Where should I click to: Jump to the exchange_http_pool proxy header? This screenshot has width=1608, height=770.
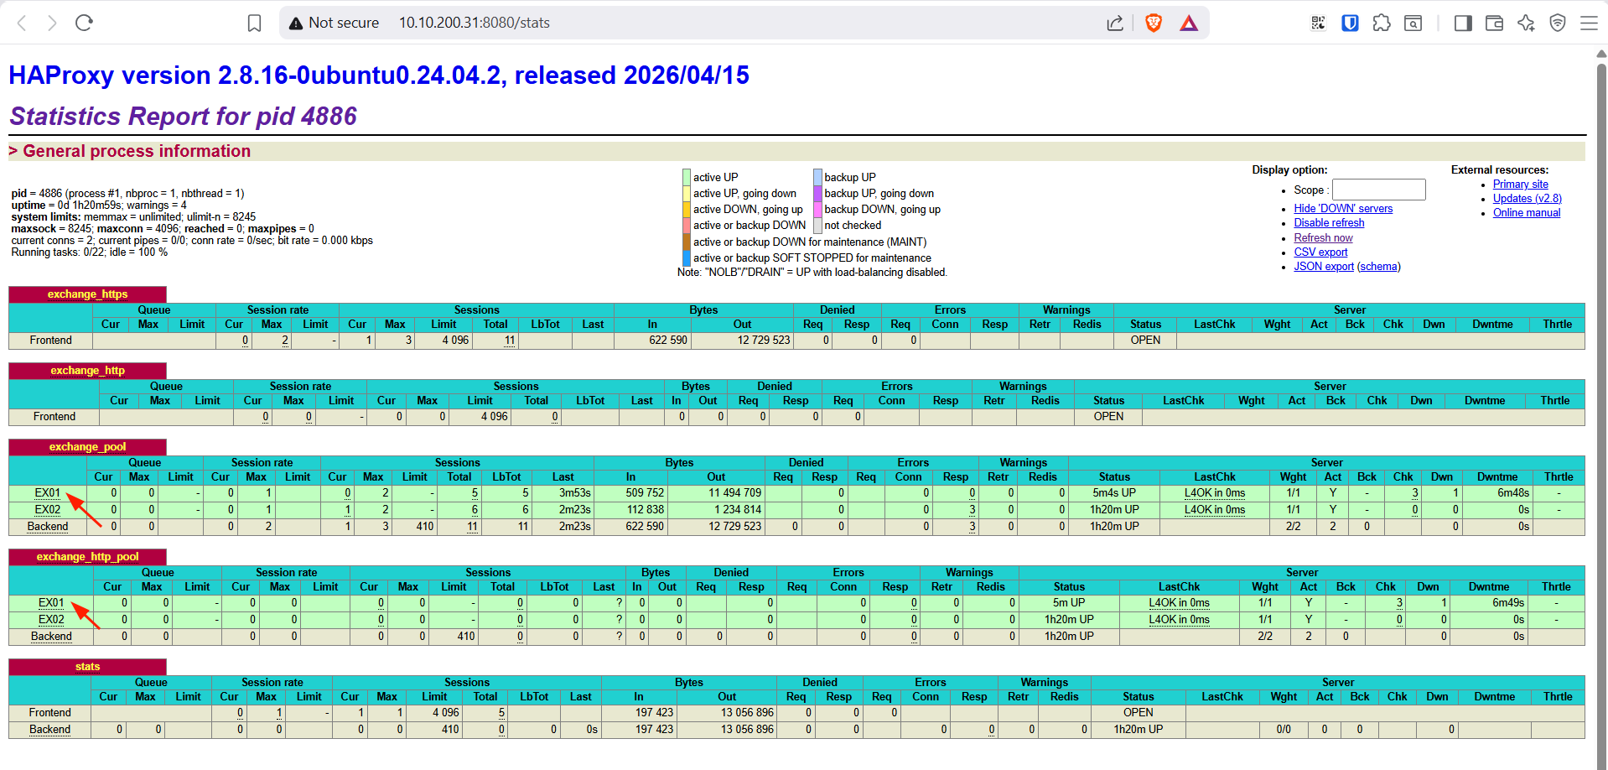point(88,557)
